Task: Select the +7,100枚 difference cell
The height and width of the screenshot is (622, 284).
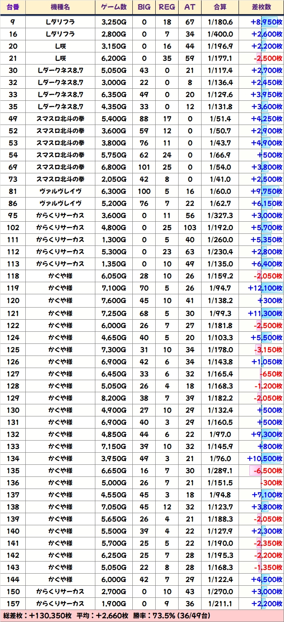Action: point(261,495)
